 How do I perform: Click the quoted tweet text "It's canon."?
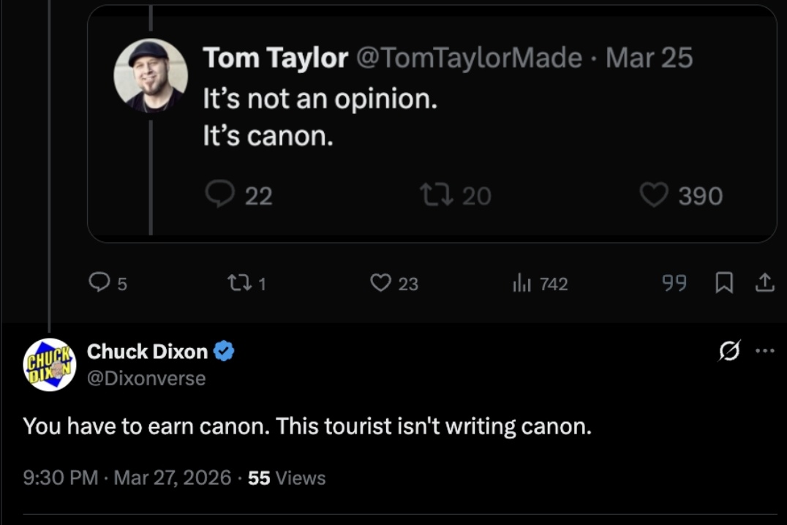click(268, 136)
